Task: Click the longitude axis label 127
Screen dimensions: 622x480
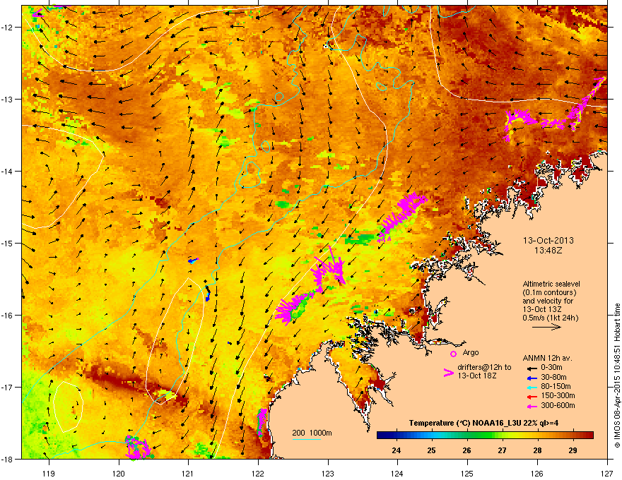Action: [607, 473]
